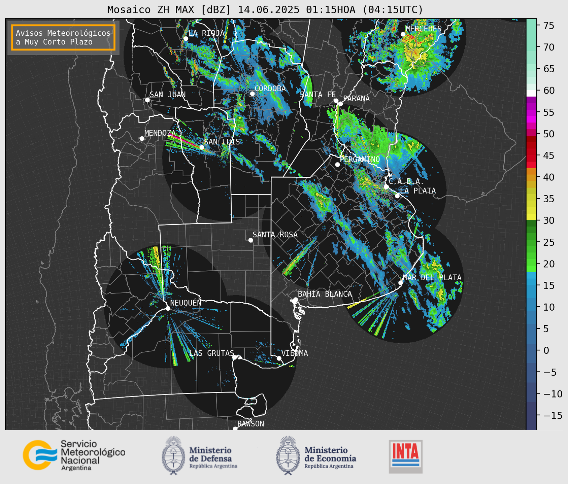The height and width of the screenshot is (484, 568).
Task: Click the NEUQUÉN city marker dot
Action: 168,308
